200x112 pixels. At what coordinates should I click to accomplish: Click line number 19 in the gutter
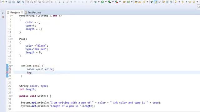pos(10,59)
